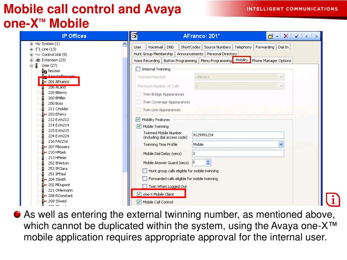Image resolution: width=347 pixels, height=260 pixels.
Task: Open the Telephony tab
Action: click(x=243, y=47)
